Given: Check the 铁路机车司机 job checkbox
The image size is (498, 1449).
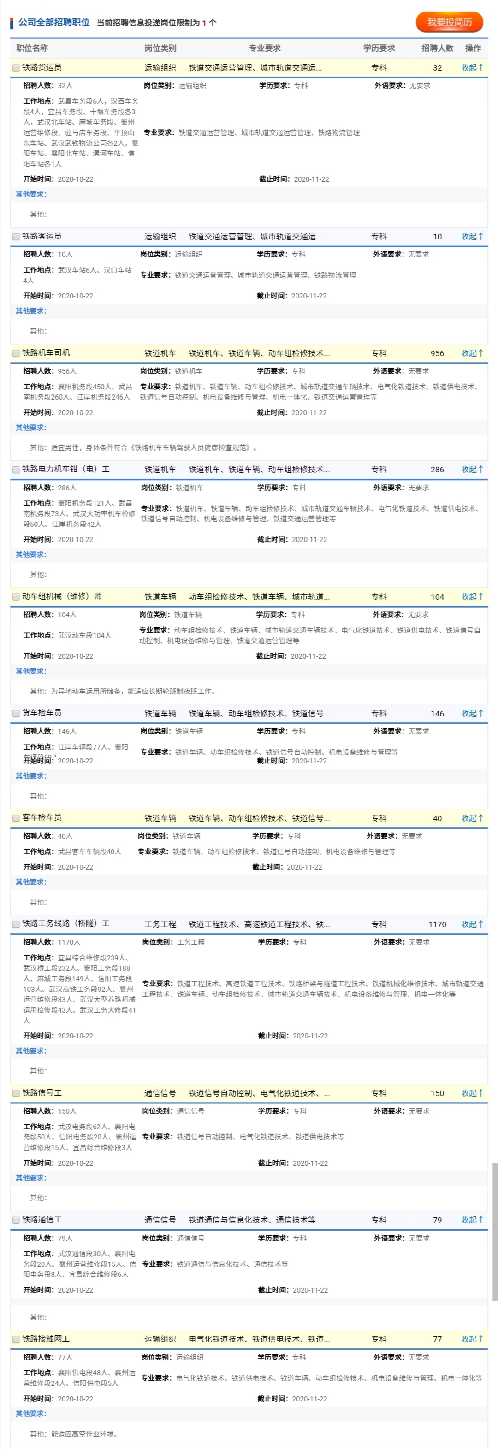Looking at the screenshot, I should 16,353.
